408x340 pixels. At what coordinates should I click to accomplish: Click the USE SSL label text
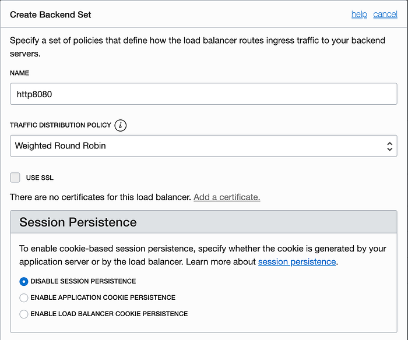point(40,178)
